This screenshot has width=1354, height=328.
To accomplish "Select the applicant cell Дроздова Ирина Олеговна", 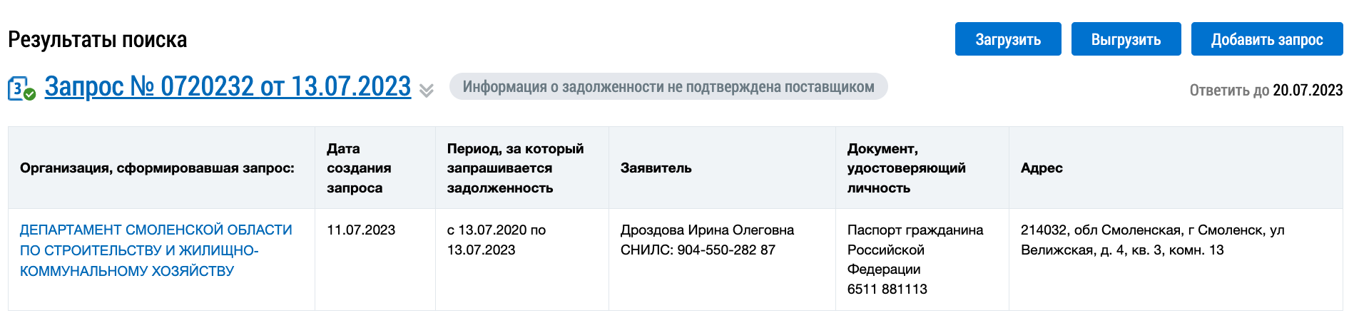I will [x=707, y=240].
